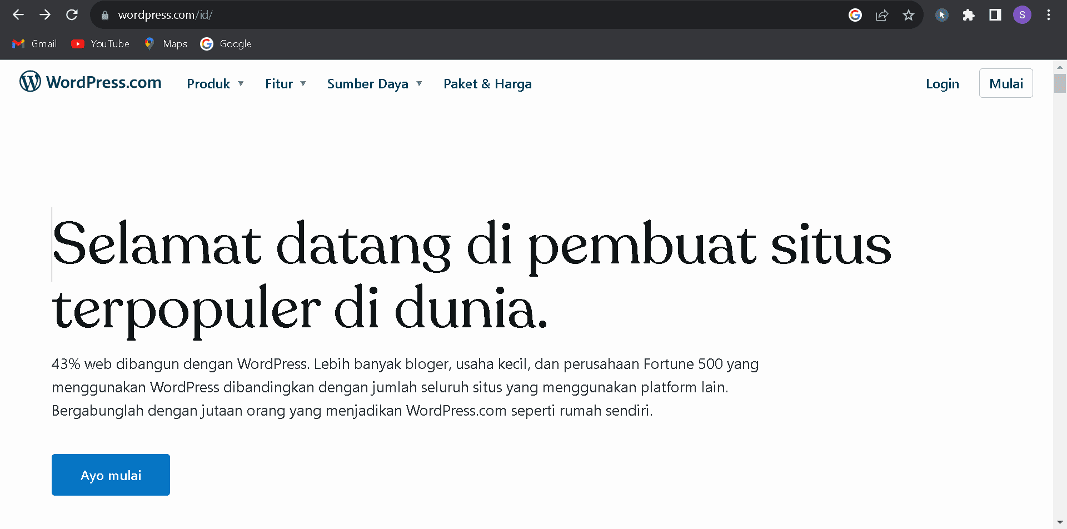Image resolution: width=1067 pixels, height=529 pixels.
Task: Open Paket & Harga page
Action: pyautogui.click(x=487, y=84)
